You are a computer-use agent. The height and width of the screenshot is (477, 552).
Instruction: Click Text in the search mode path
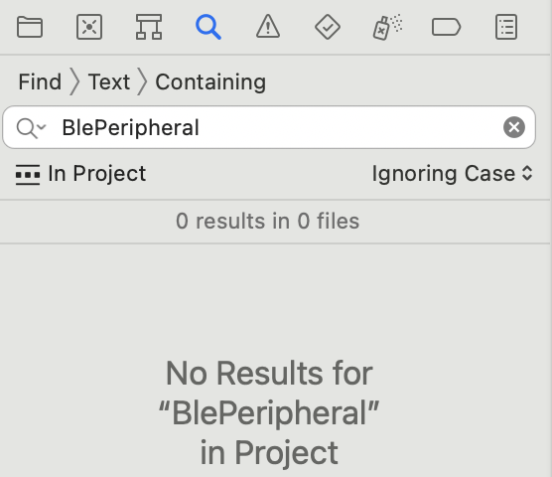click(x=109, y=82)
